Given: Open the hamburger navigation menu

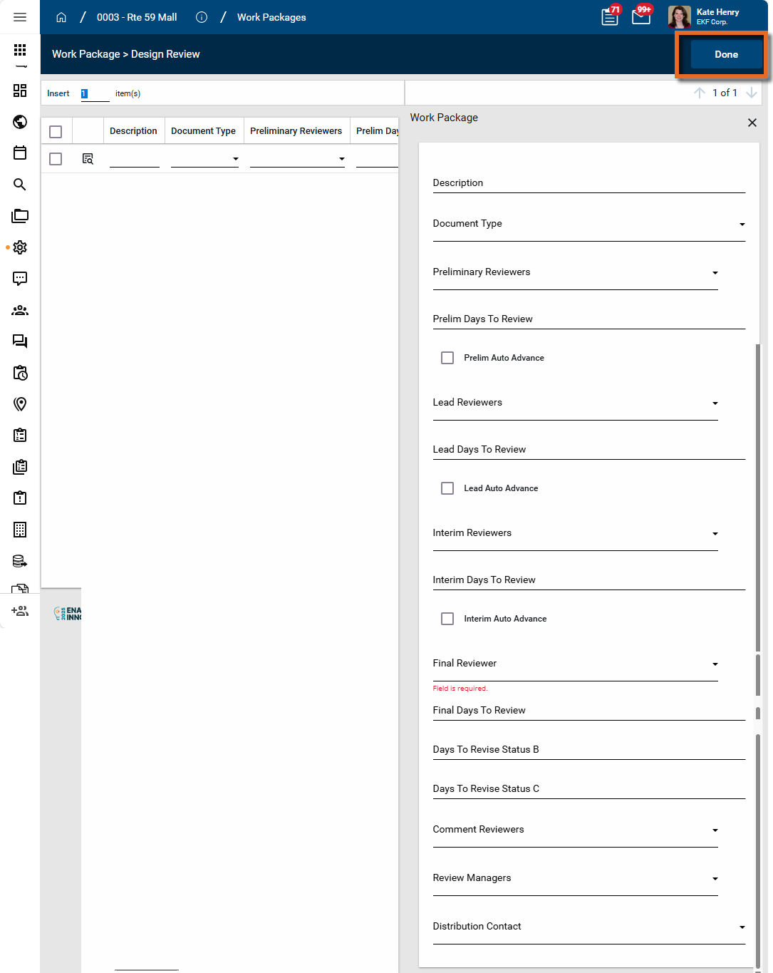Looking at the screenshot, I should (20, 17).
